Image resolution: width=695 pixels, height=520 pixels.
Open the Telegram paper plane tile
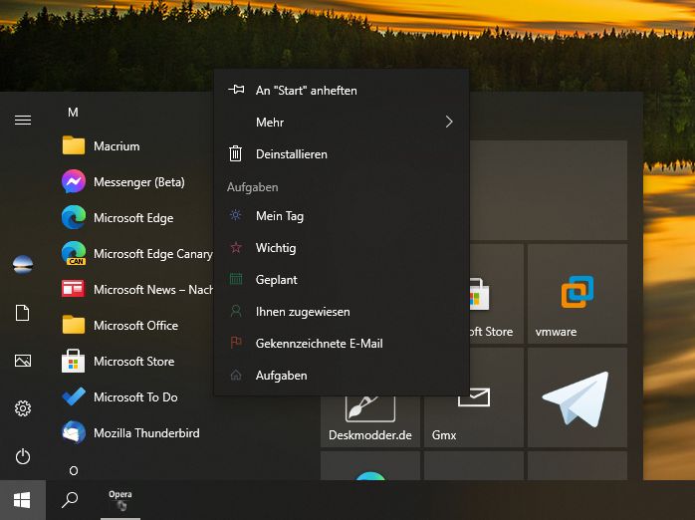pyautogui.click(x=578, y=397)
